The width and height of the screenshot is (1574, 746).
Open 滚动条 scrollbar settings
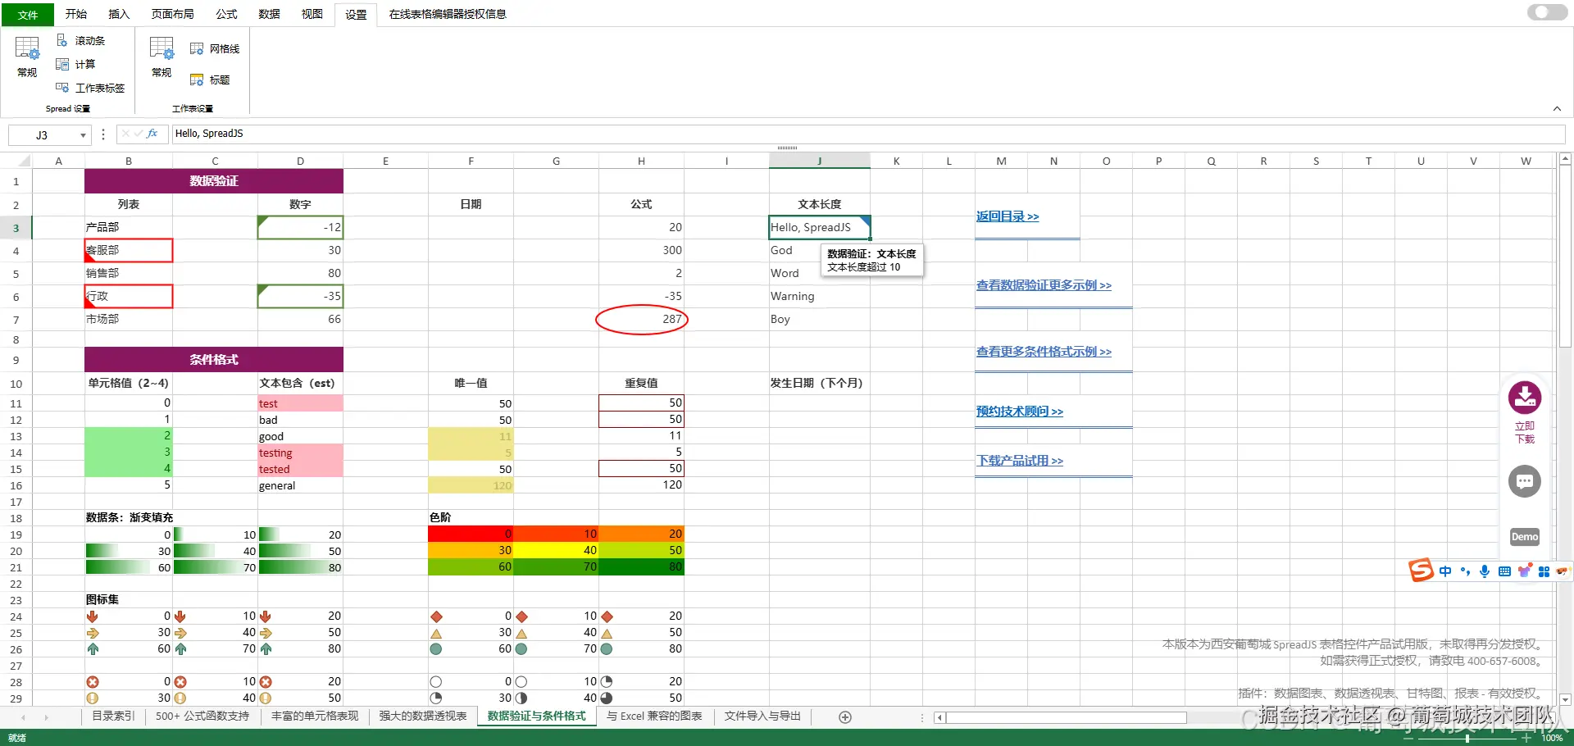[x=81, y=40]
